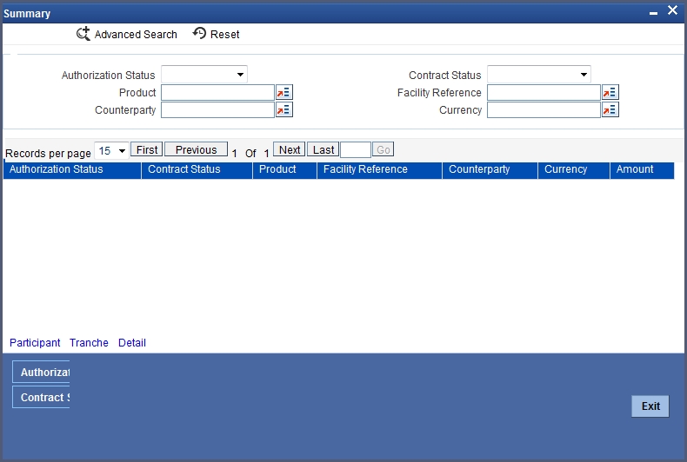The height and width of the screenshot is (462, 687).
Task: Expand Contract Status dropdown
Action: [539, 75]
